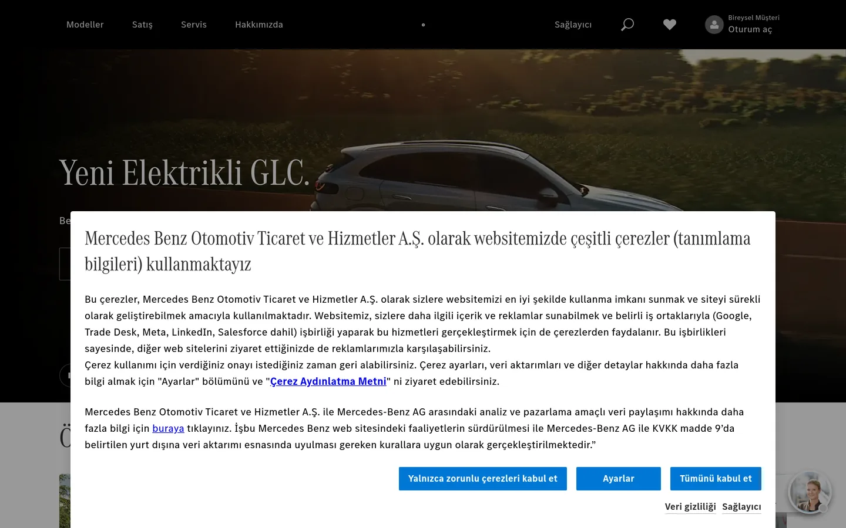Open the chat assistant avatar
846x528 pixels.
click(810, 493)
